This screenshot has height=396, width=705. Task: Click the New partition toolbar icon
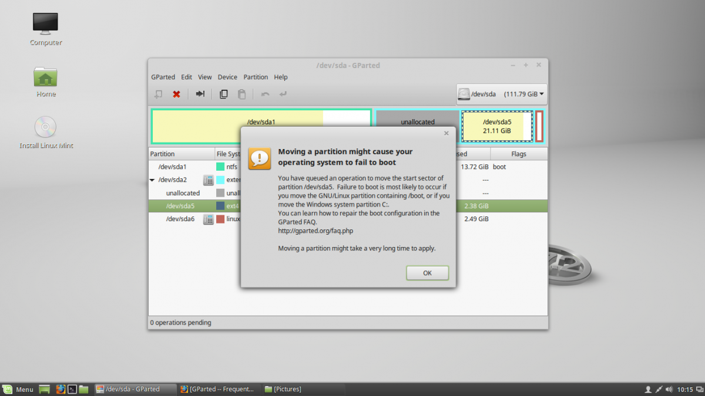[158, 94]
